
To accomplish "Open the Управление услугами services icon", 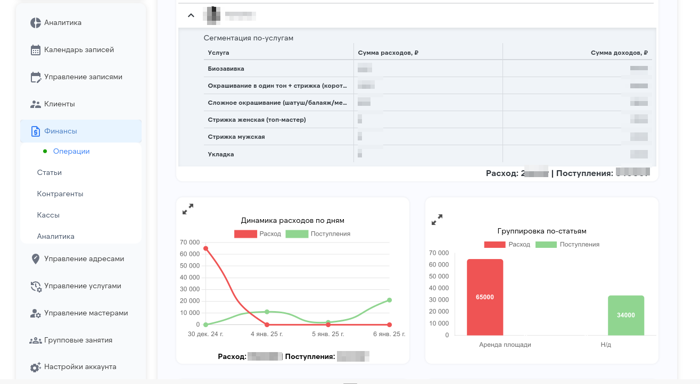I will coord(35,286).
